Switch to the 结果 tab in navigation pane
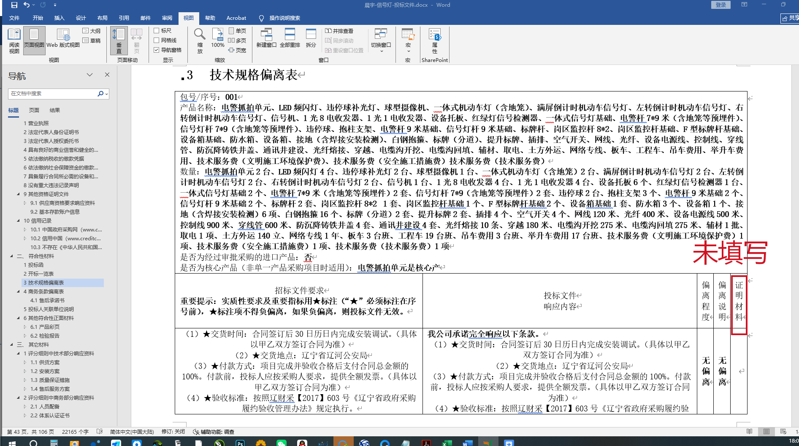799x446 pixels. (x=55, y=110)
